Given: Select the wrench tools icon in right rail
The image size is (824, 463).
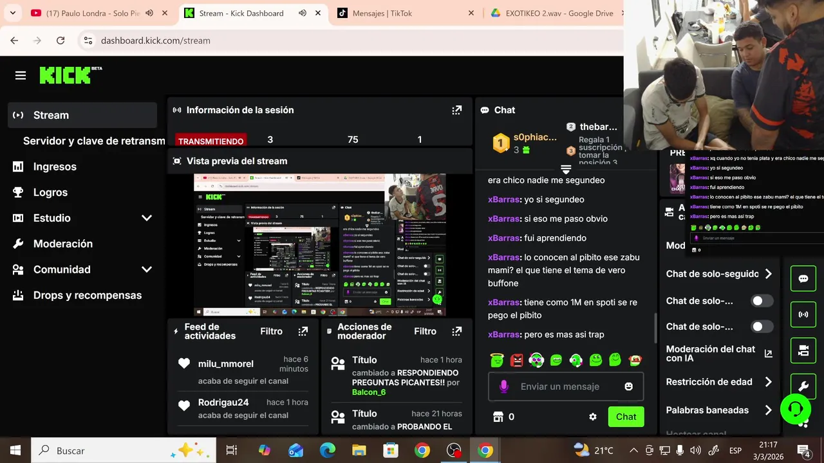Looking at the screenshot, I should click(x=803, y=386).
